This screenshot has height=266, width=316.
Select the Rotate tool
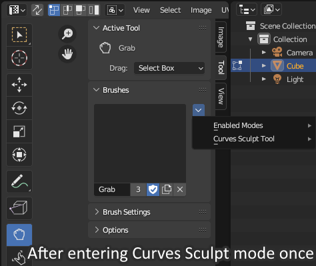(19, 108)
